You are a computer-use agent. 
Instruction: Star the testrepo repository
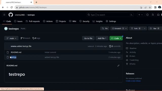pyautogui.click(x=155, y=29)
